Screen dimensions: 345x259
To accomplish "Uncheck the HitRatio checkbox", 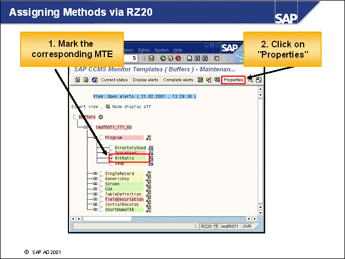I will (111, 158).
